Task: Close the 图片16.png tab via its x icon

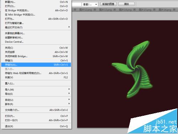Action: click(174, 10)
